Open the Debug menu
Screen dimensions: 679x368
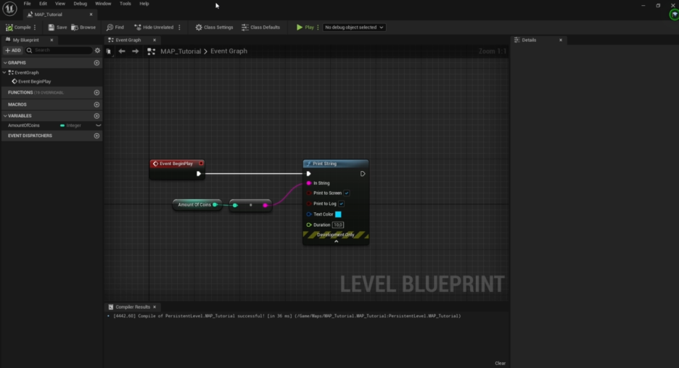(x=80, y=4)
